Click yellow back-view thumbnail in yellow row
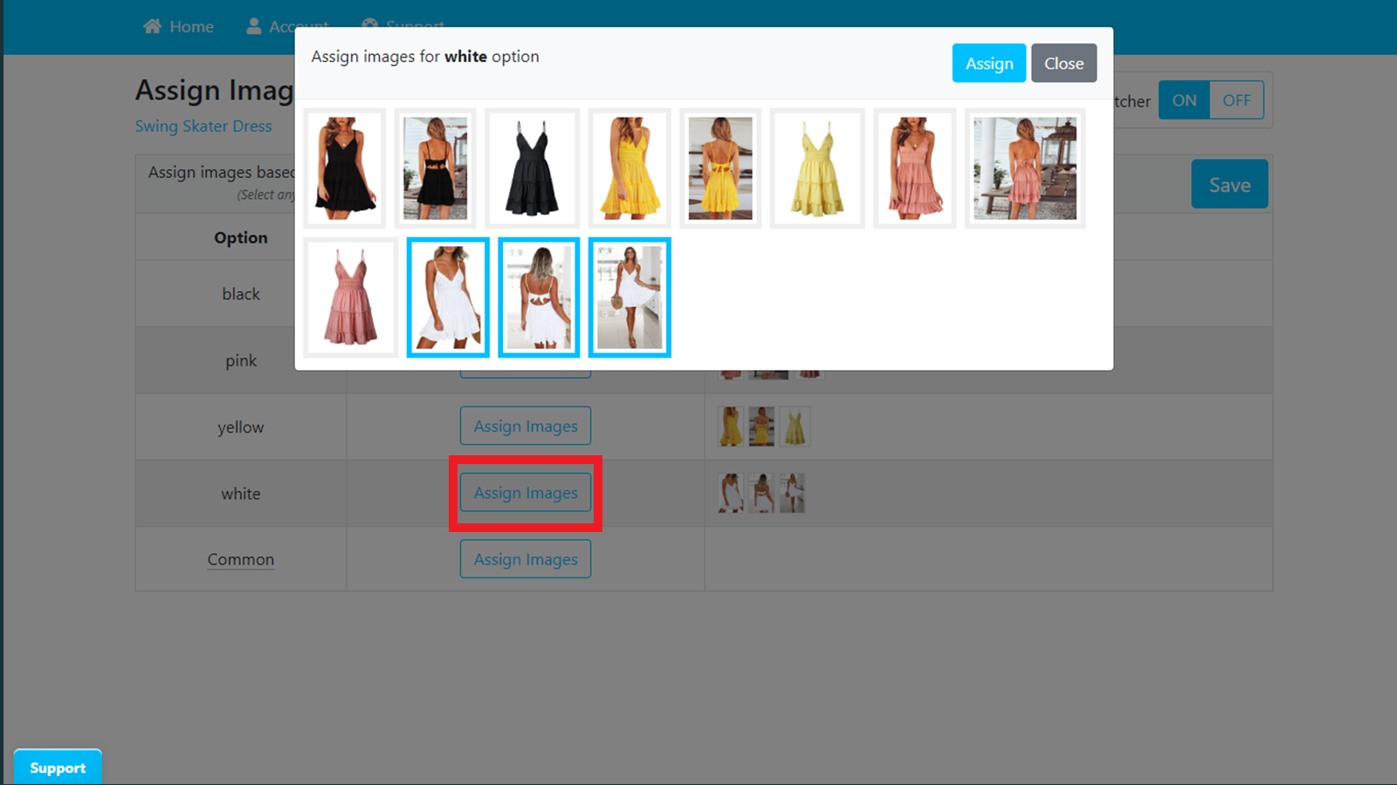1397x785 pixels. point(761,427)
